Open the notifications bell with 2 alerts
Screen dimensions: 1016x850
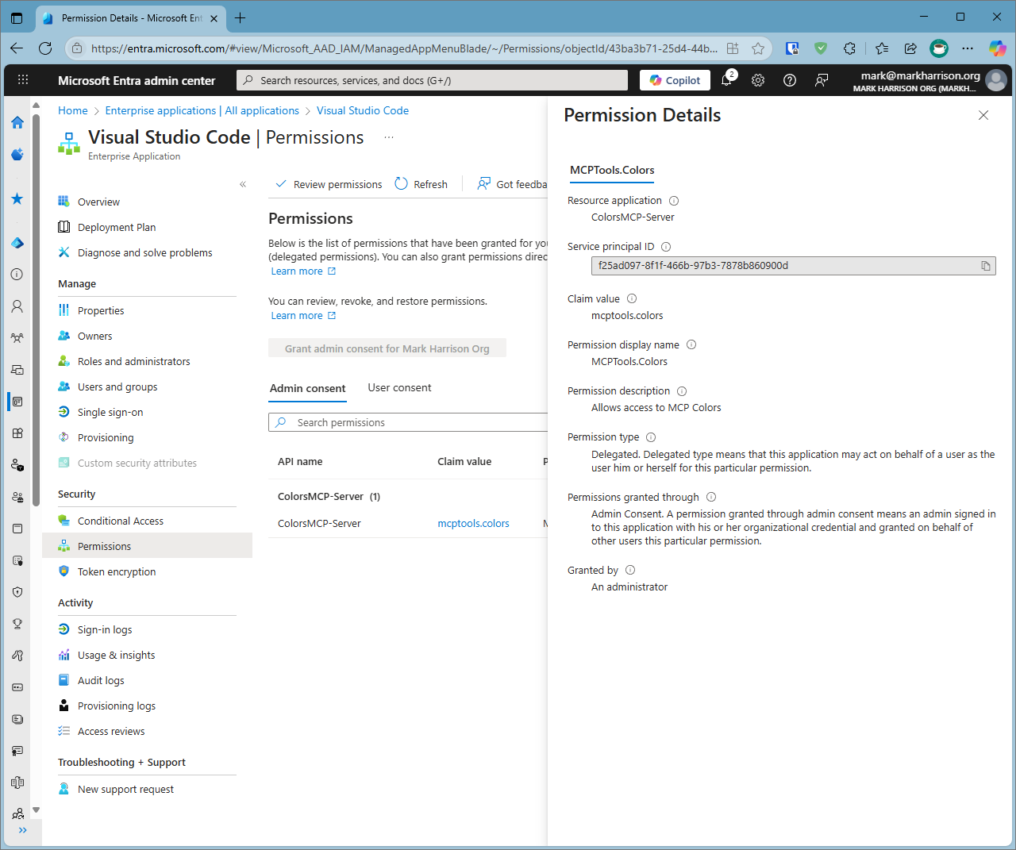coord(726,80)
